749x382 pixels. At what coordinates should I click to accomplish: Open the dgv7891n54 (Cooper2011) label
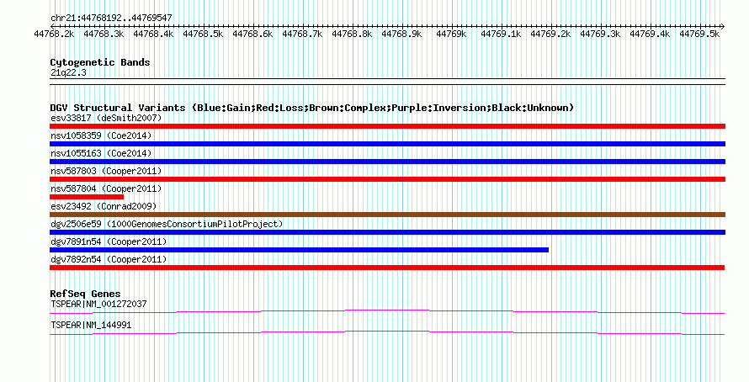[109, 241]
